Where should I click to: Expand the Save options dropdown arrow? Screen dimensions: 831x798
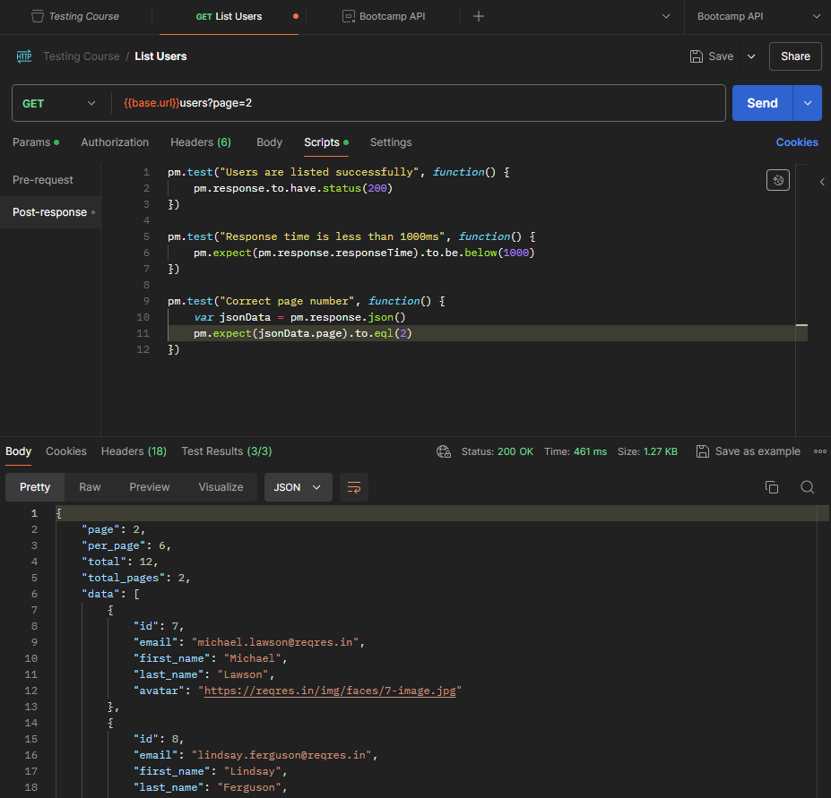coord(751,56)
